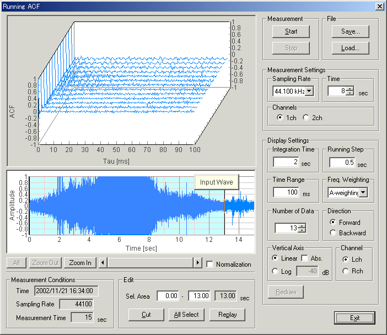Increase measurement Time with up arrow
Viewport: 387px width, 335px height.
pyautogui.click(x=350, y=89)
